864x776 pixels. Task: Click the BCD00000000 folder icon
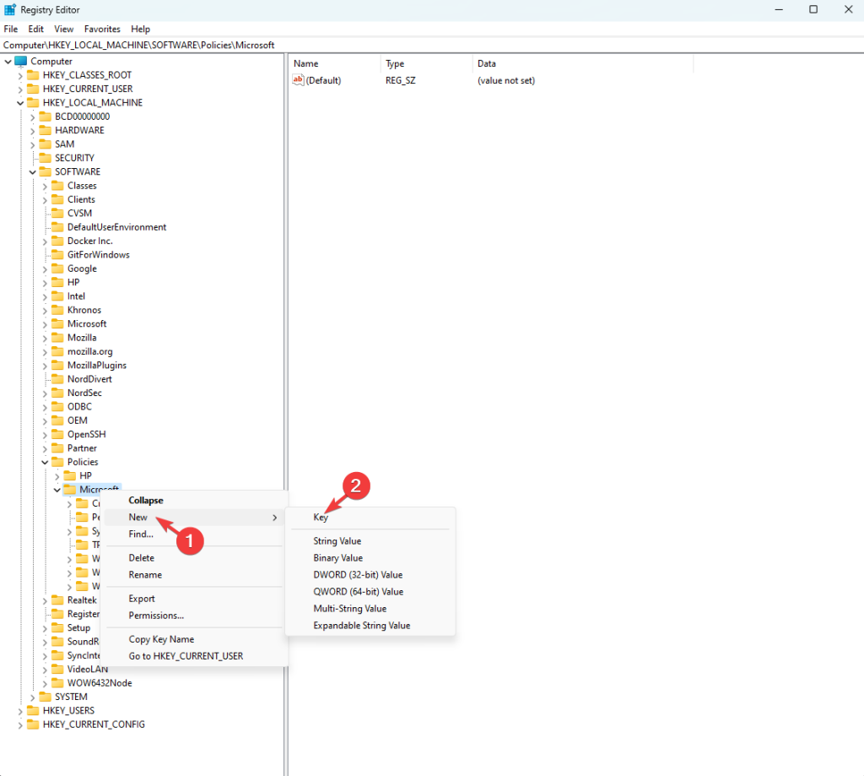[46, 117]
